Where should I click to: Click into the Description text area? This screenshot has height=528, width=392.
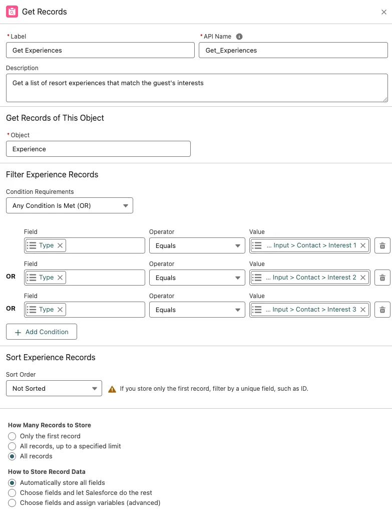point(197,88)
